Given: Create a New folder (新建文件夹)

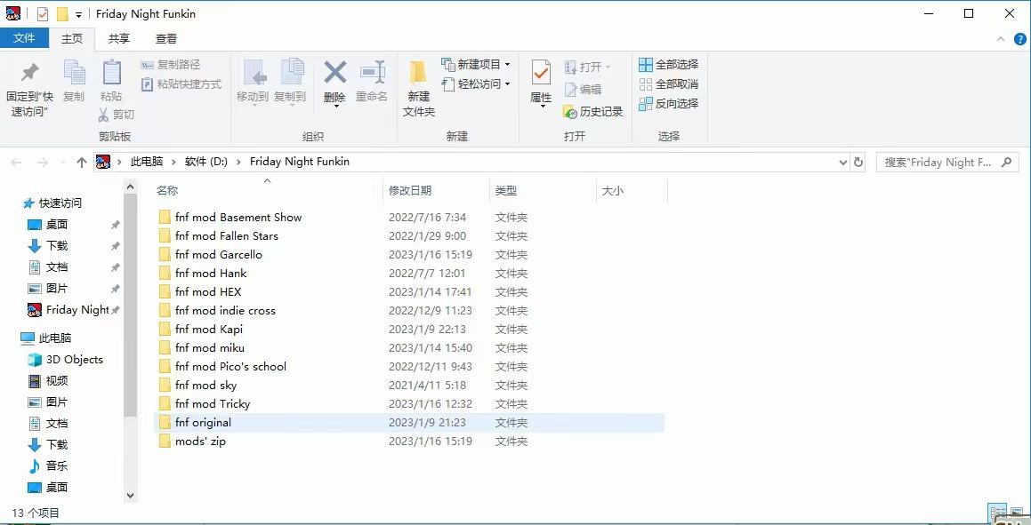Looking at the screenshot, I should [418, 87].
